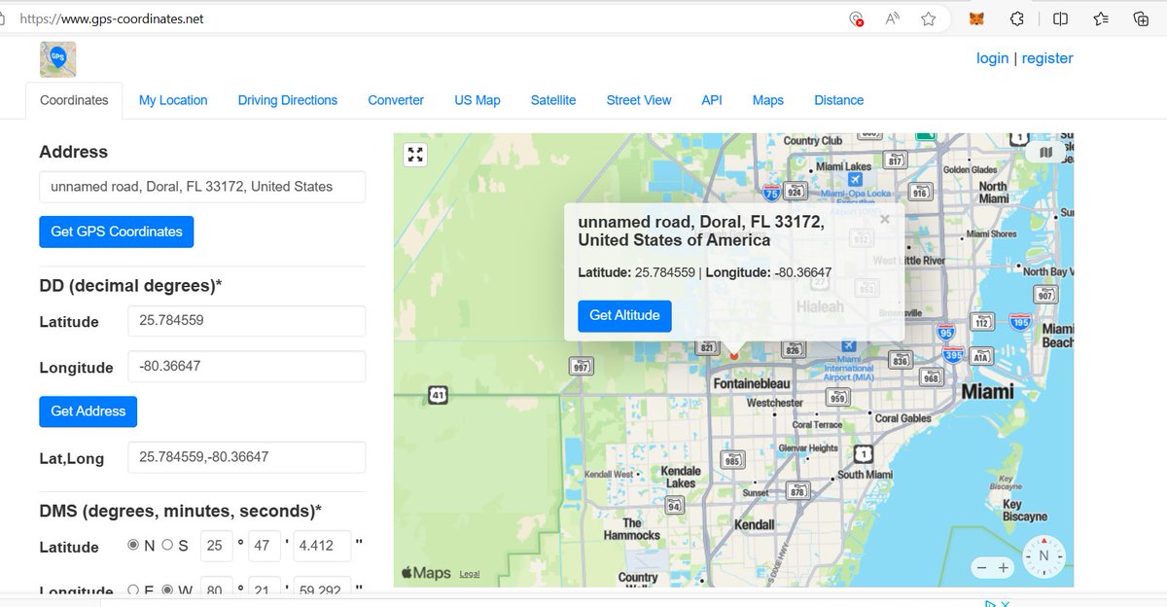Viewport: 1167px width, 607px height.
Task: Click the blocked location permission icon
Action: tap(856, 18)
